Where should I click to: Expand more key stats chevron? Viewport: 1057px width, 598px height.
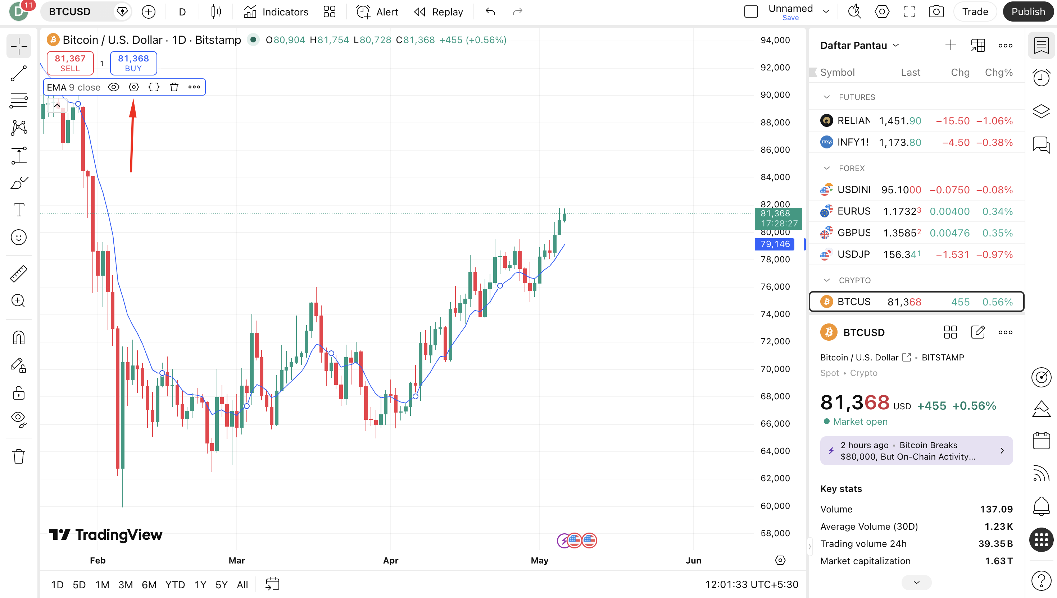pos(916,583)
